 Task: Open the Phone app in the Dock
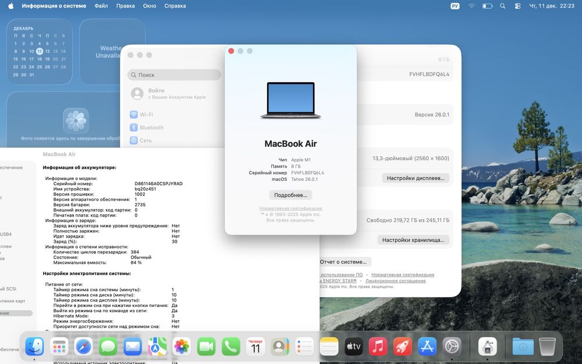tap(231, 347)
